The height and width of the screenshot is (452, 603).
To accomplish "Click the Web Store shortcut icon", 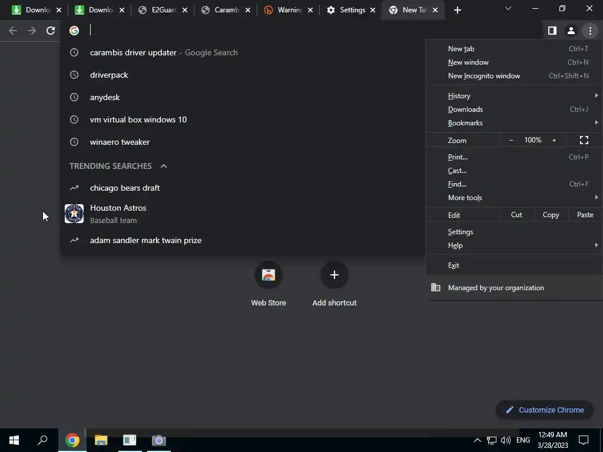I will [x=269, y=275].
